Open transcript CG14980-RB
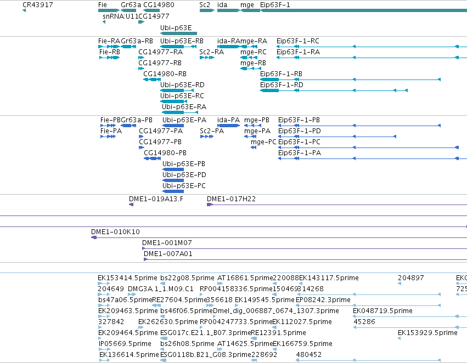This screenshot has width=467, height=363. (x=165, y=74)
